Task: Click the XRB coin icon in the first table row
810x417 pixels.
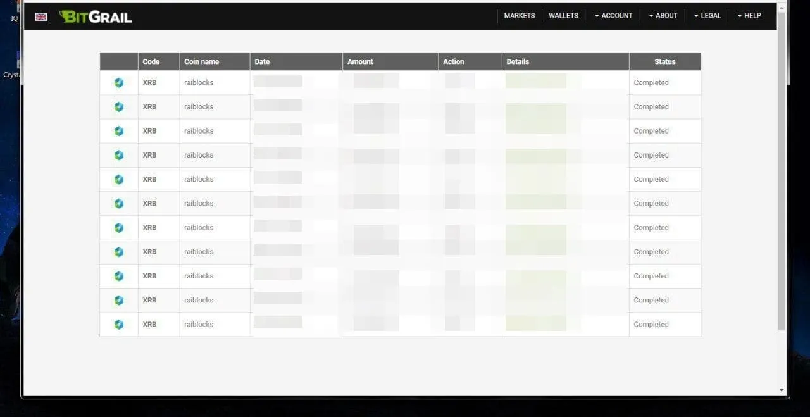Action: click(x=119, y=82)
